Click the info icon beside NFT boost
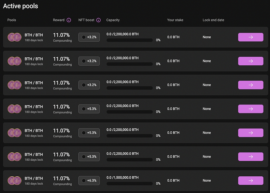The width and height of the screenshot is (270, 193). [98, 20]
